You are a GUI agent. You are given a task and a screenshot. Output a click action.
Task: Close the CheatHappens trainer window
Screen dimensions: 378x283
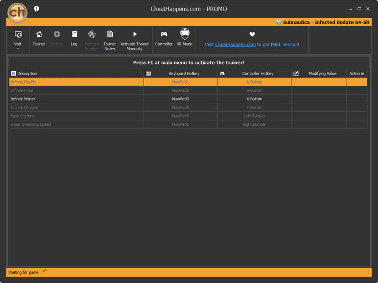click(367, 9)
